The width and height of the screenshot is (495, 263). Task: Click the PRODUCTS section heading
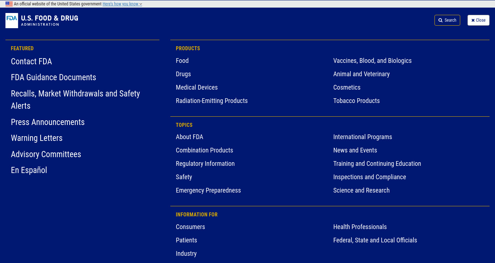(188, 48)
